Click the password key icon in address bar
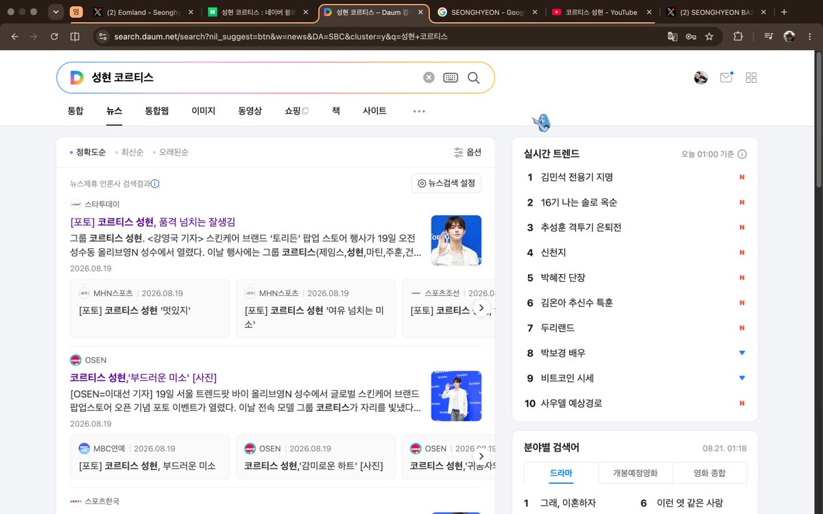This screenshot has width=823, height=514. (691, 36)
